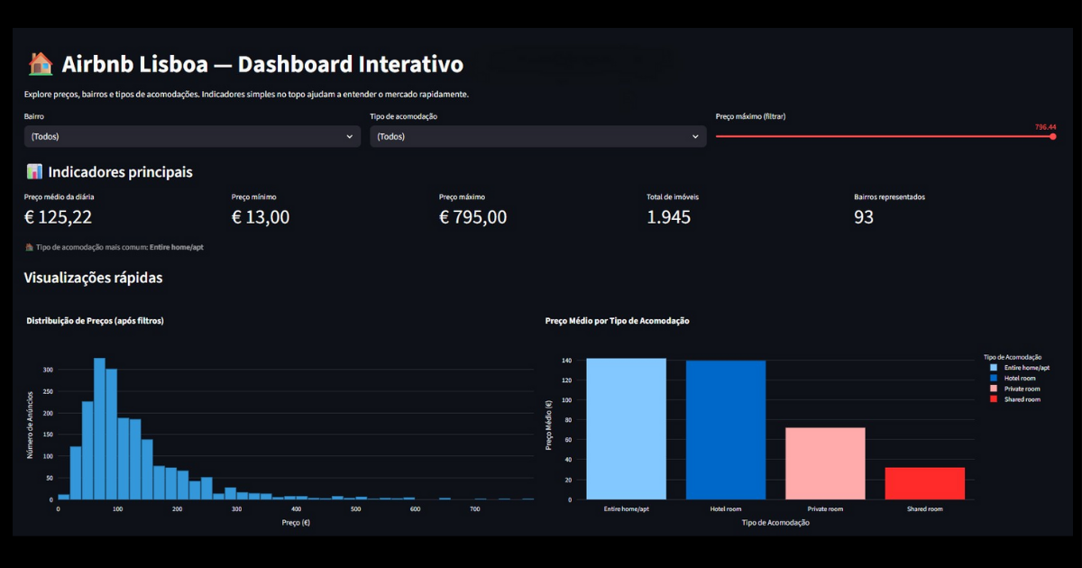Open the Tipo de acomodação combo box

[x=537, y=137]
